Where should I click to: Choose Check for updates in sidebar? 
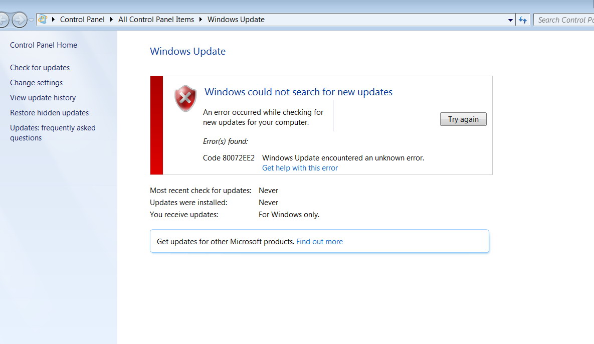[x=40, y=67]
